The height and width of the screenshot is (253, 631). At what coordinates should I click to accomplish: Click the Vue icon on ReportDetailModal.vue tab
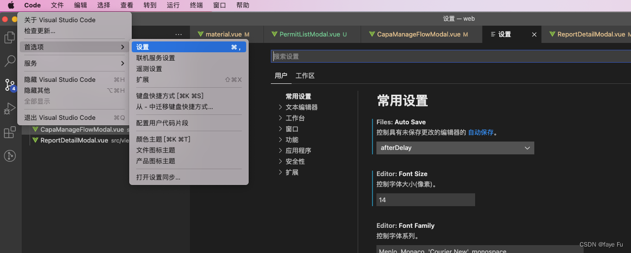(553, 35)
